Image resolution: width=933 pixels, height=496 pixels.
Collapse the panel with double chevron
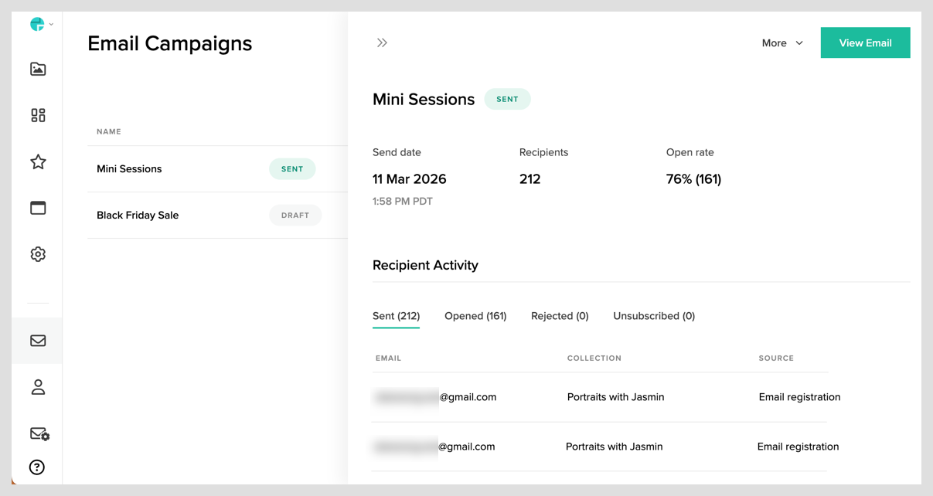(382, 43)
